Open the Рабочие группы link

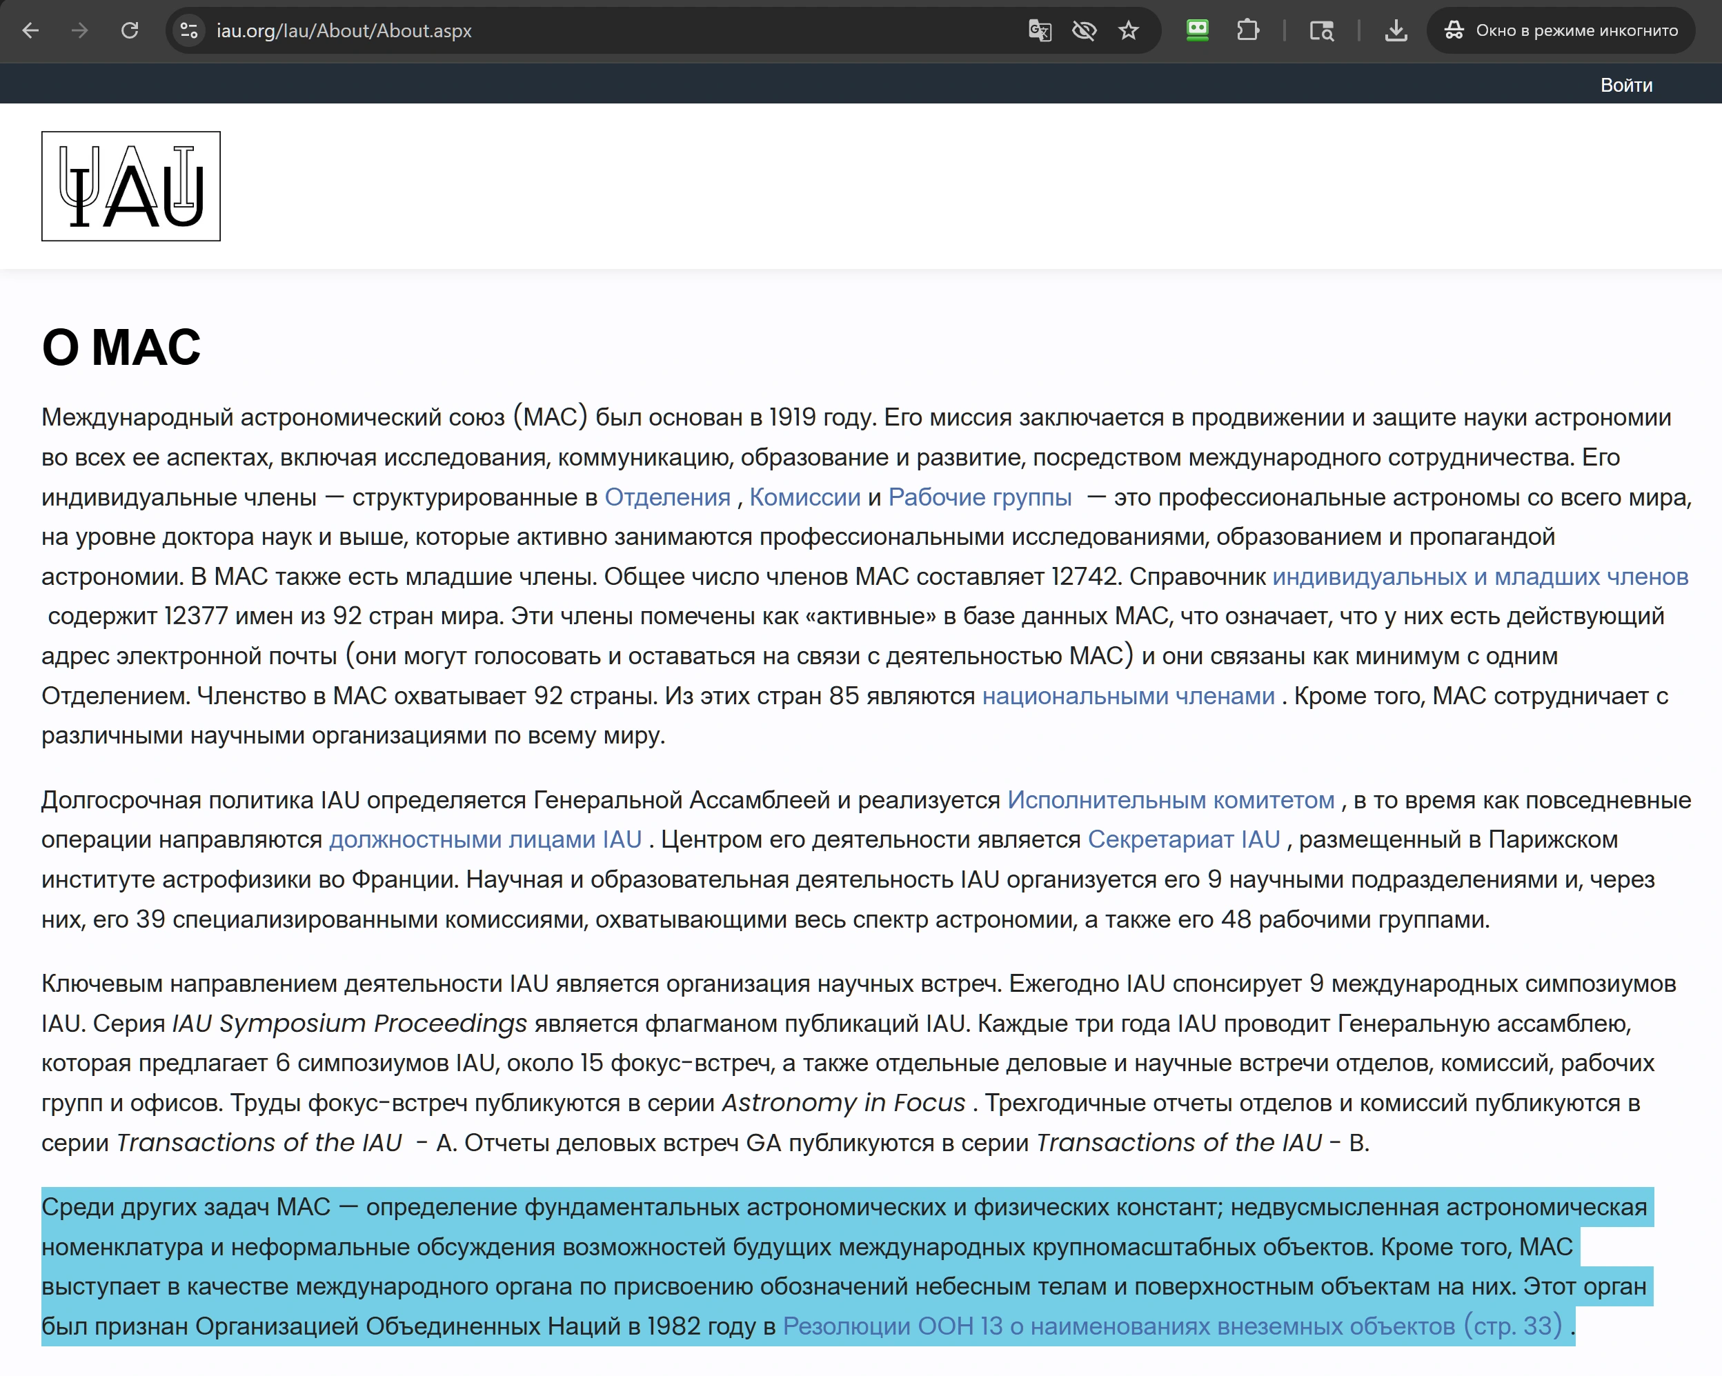(x=980, y=497)
